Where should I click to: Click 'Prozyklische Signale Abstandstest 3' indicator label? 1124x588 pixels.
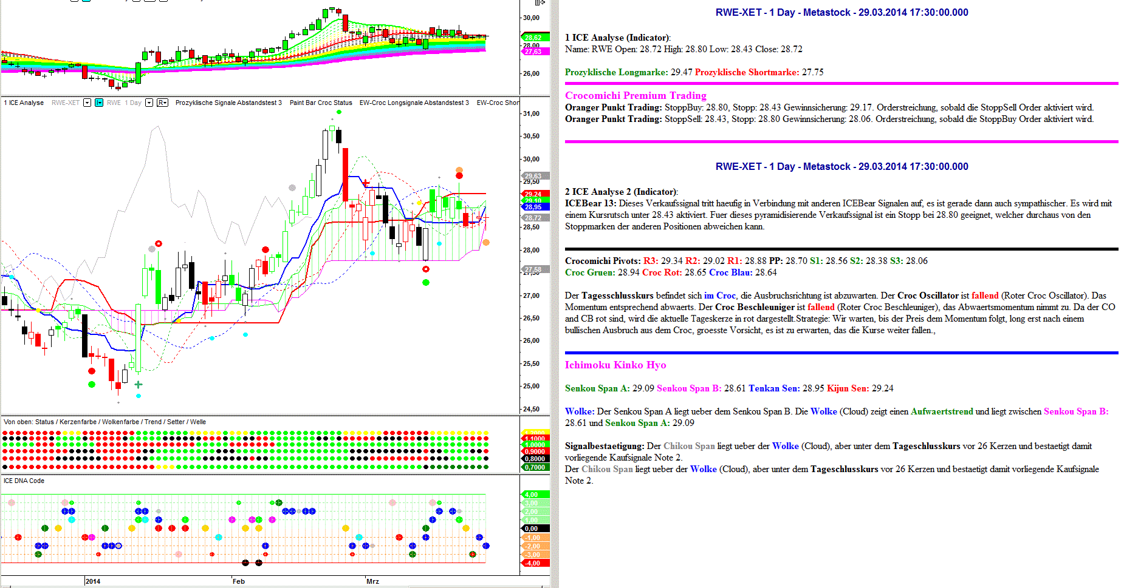pos(228,103)
